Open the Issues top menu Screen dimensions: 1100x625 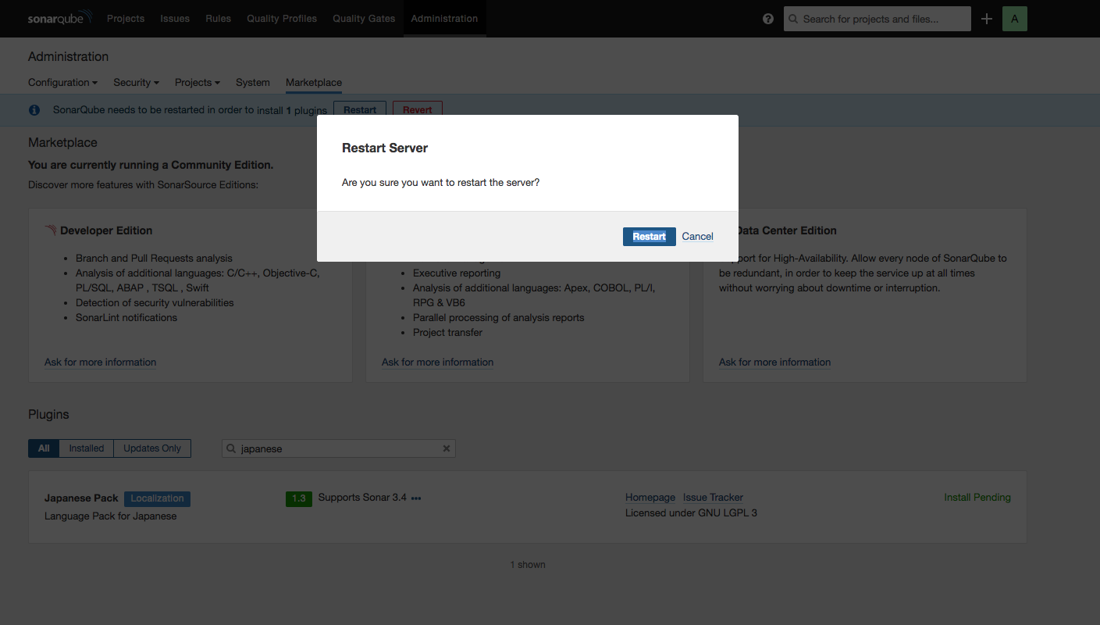(x=175, y=19)
